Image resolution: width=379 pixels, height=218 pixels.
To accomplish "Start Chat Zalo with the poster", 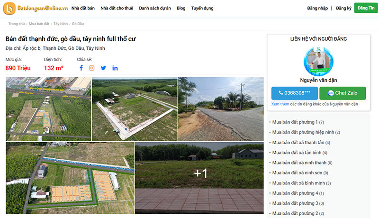I will coord(343,93).
